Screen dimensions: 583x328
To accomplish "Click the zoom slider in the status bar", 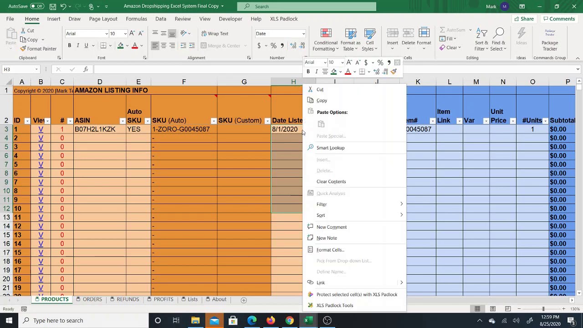I will 543,309.
